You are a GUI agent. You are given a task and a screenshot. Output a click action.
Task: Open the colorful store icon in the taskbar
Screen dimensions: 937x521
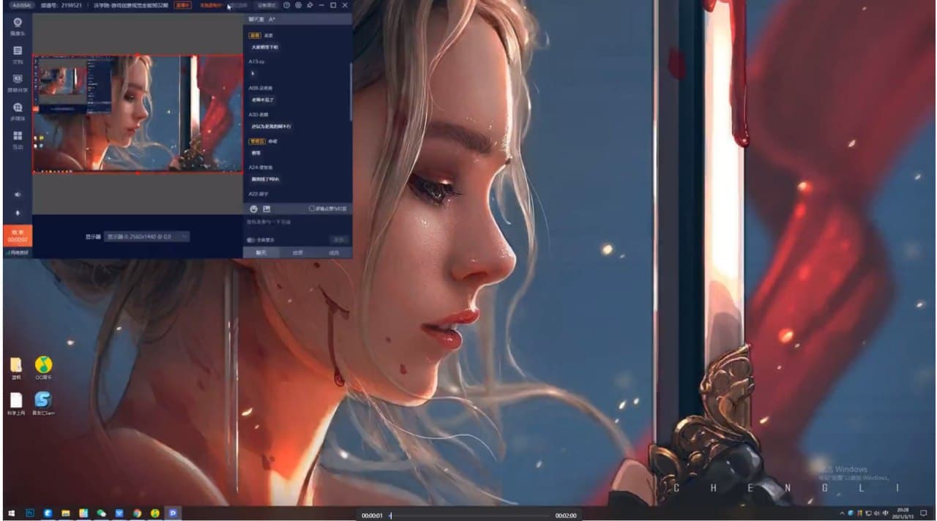pos(83,514)
